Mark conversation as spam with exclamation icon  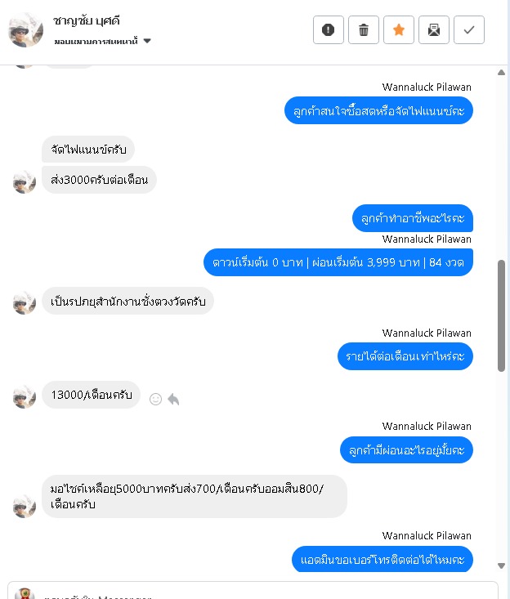pyautogui.click(x=329, y=29)
